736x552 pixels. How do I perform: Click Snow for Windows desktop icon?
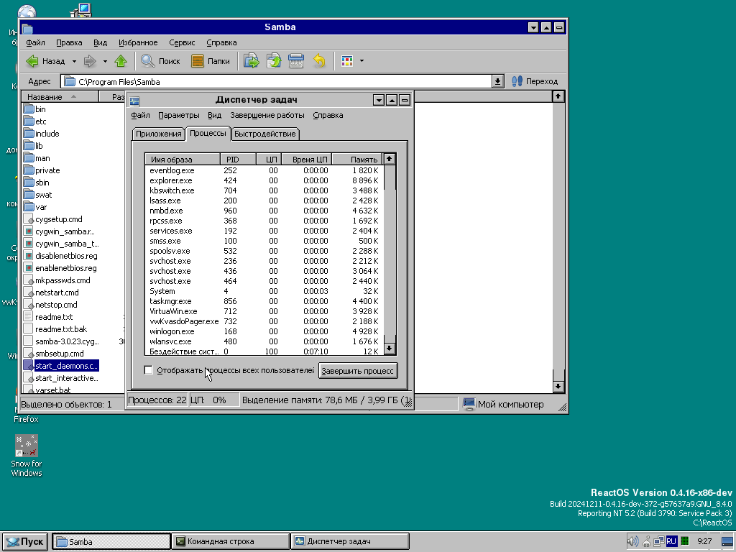27,455
